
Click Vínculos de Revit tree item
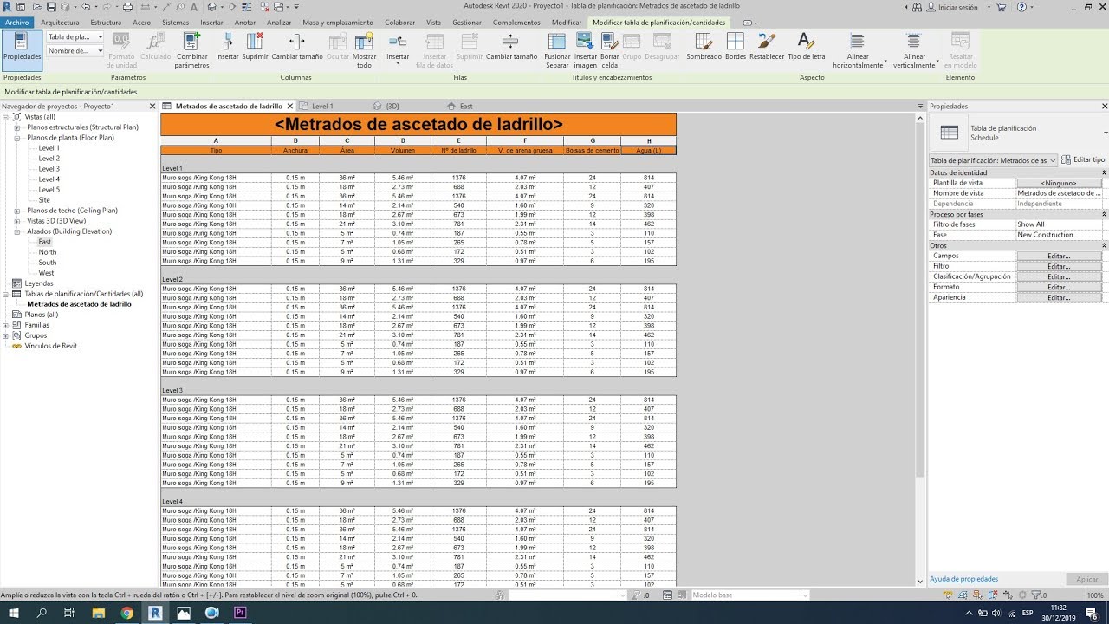51,346
